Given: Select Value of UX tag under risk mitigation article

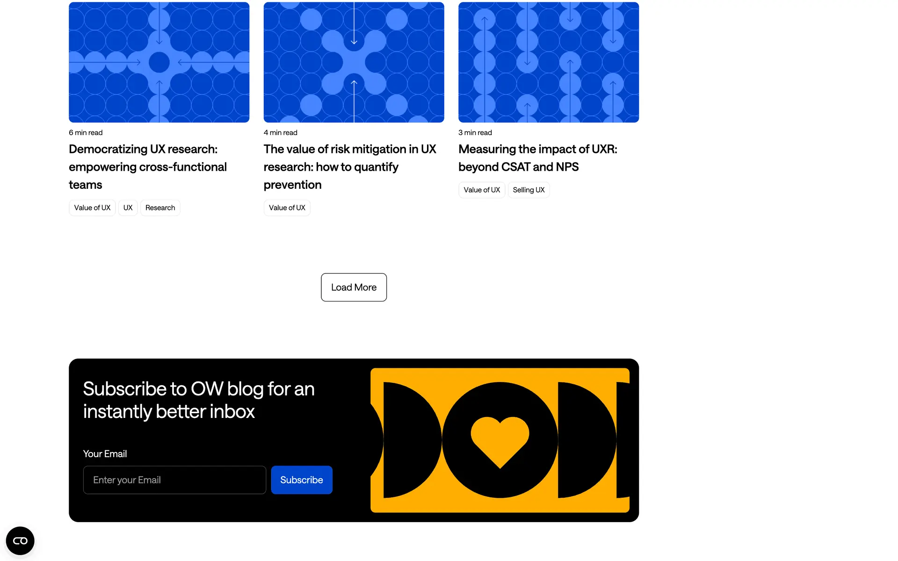Looking at the screenshot, I should pyautogui.click(x=287, y=208).
